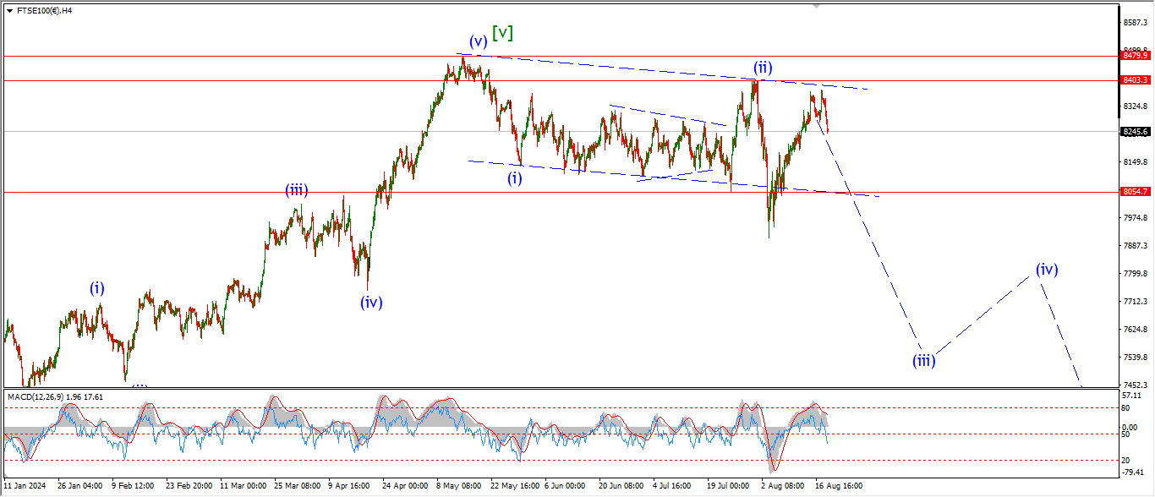Select the projected (iv) label at far right
This screenshot has height=497, width=1155.
tap(1047, 270)
